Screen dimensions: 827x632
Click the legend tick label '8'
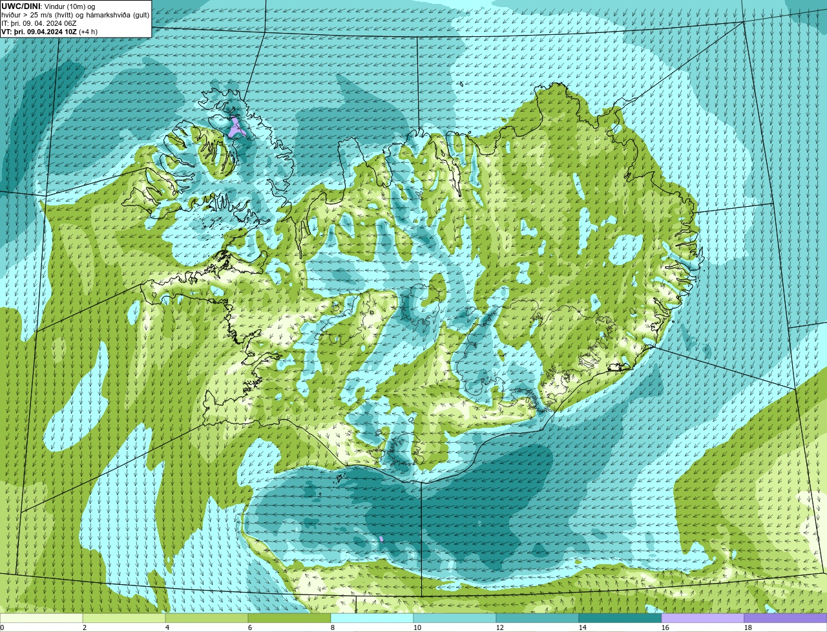coord(333,627)
